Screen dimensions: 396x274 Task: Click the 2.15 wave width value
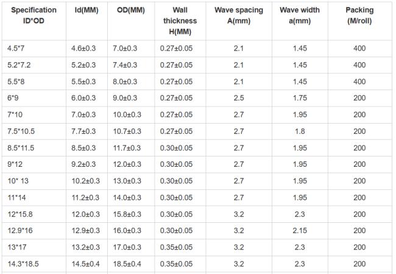300,230
